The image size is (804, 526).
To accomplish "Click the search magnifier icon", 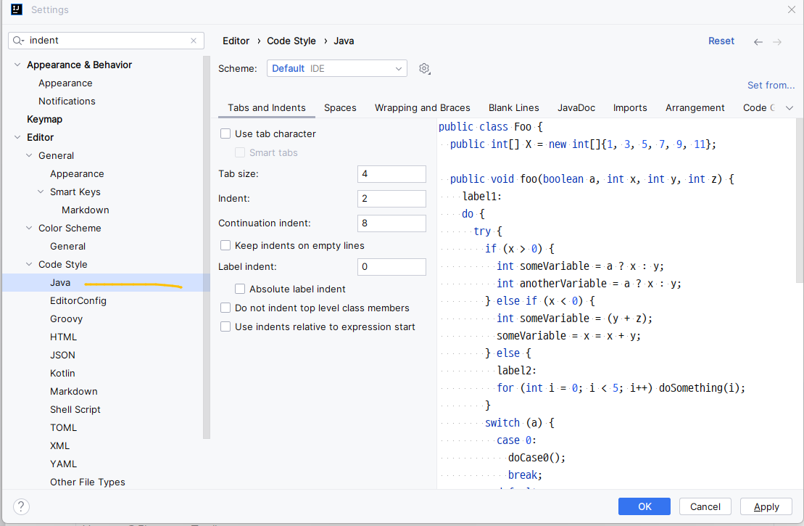I will [18, 41].
